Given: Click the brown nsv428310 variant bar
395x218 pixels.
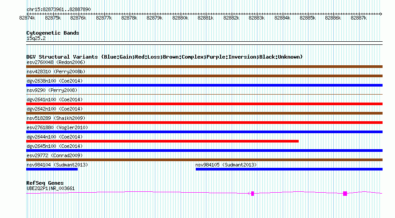Looking at the screenshot, I should coord(204,76).
